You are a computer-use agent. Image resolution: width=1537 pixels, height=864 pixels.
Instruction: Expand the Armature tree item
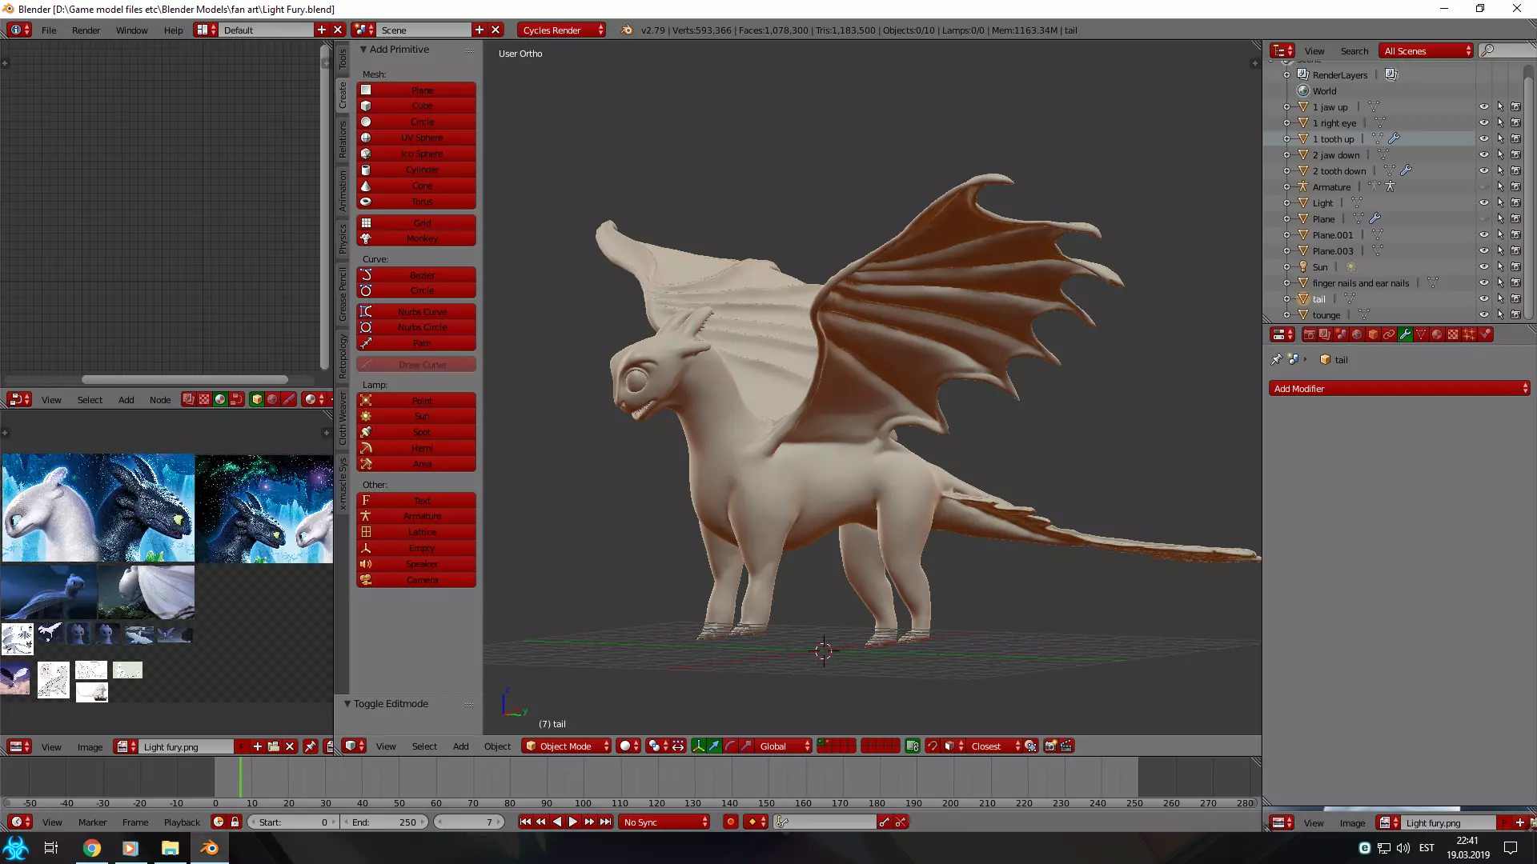tap(1286, 186)
